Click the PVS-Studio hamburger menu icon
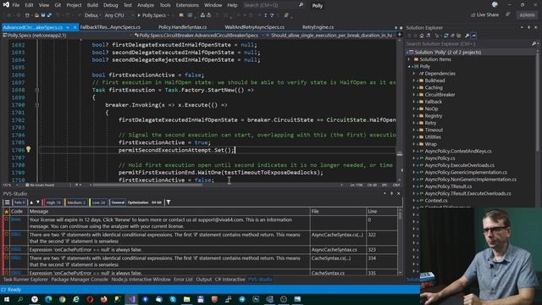542x305 pixels. 7,202
